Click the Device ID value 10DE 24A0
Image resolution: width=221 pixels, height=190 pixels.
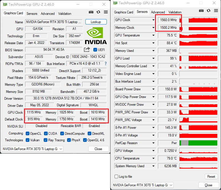click(89, 57)
